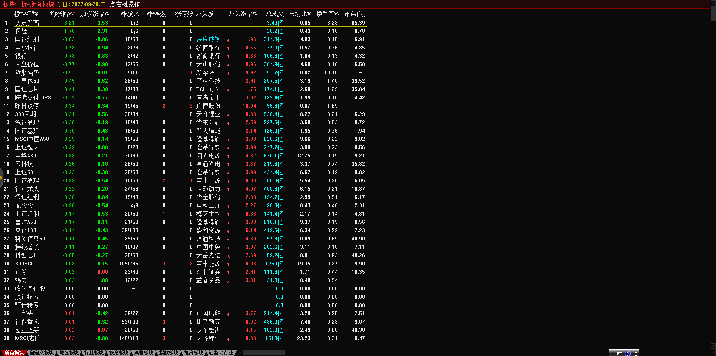Minimize the language bar using its dash button
716x356 pixels.
click(636, 352)
